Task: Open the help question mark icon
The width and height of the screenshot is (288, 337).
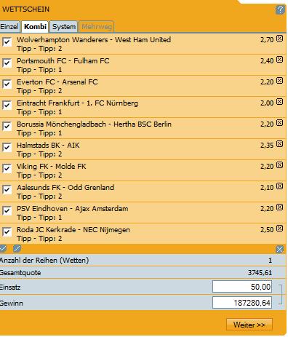Action: (280, 10)
